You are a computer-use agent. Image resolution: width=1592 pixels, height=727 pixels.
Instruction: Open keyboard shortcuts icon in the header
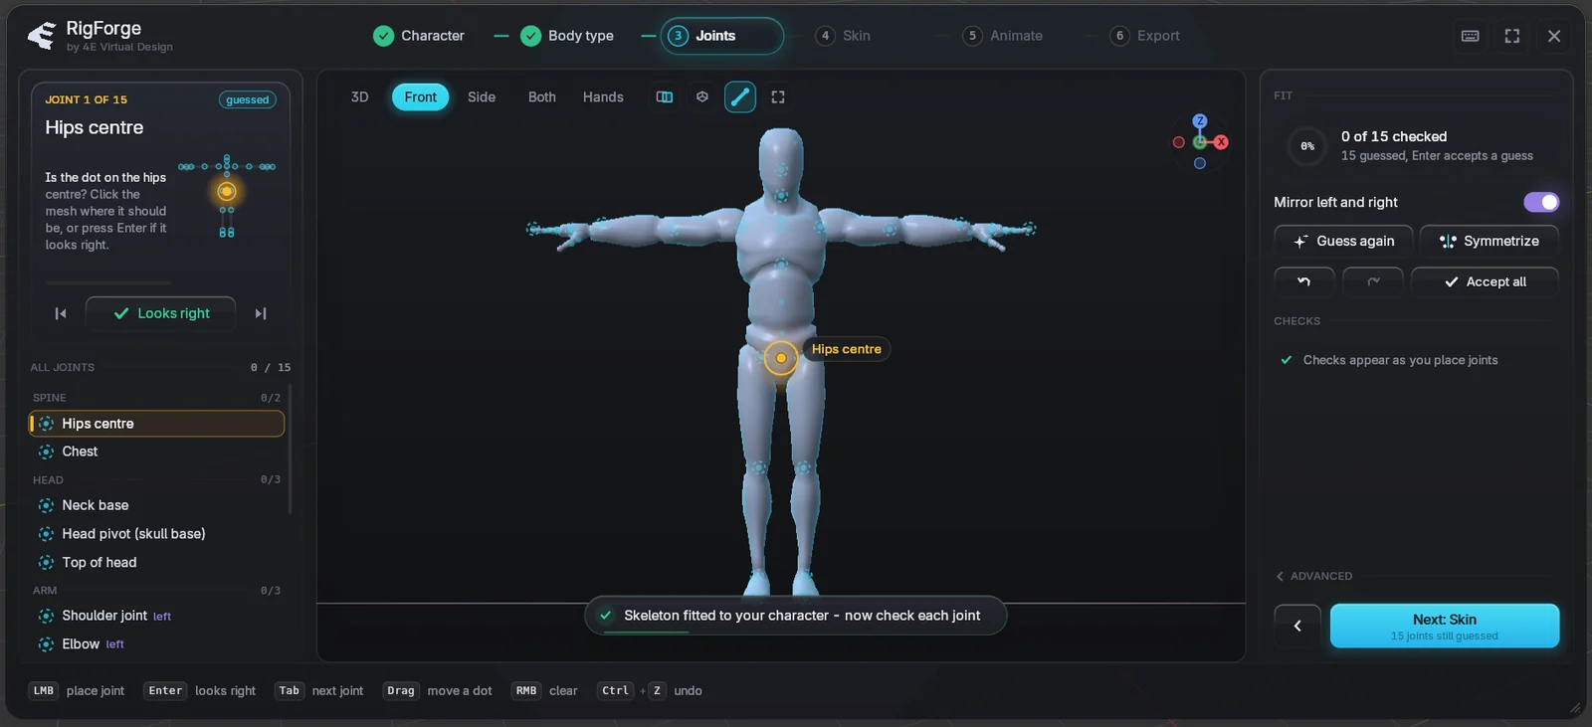click(1470, 36)
